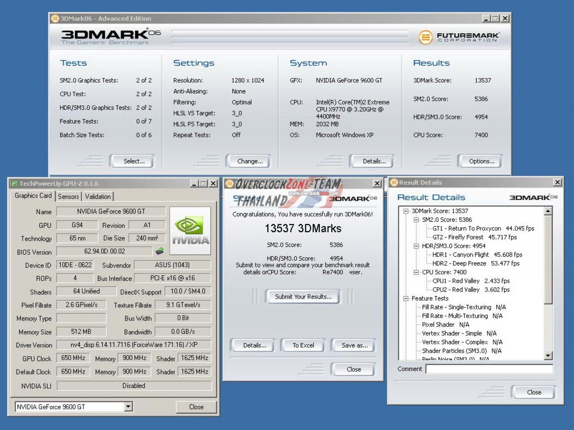The width and height of the screenshot is (574, 430).
Task: Switch to the Graphics Card tab
Action: click(x=33, y=195)
